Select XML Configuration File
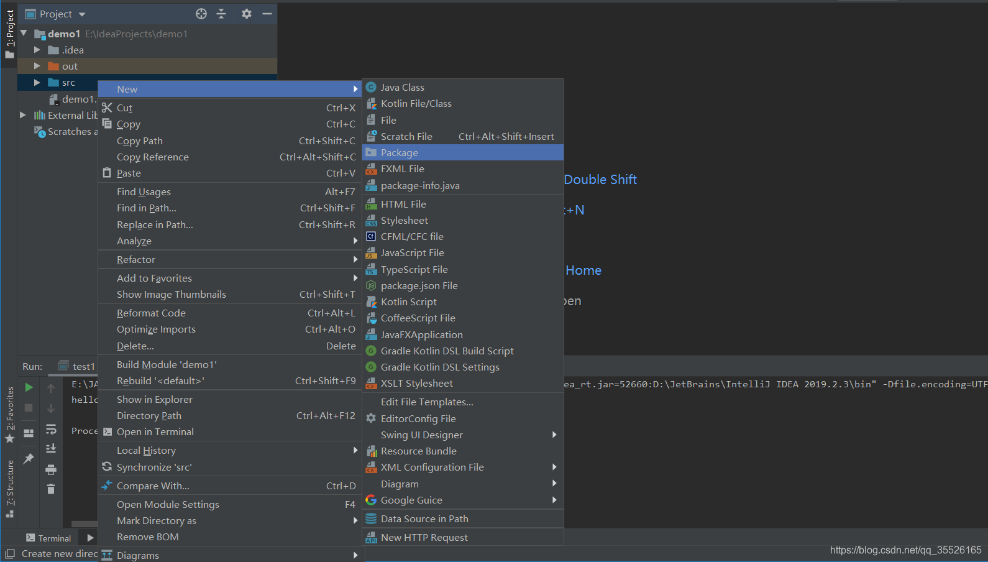 point(463,467)
